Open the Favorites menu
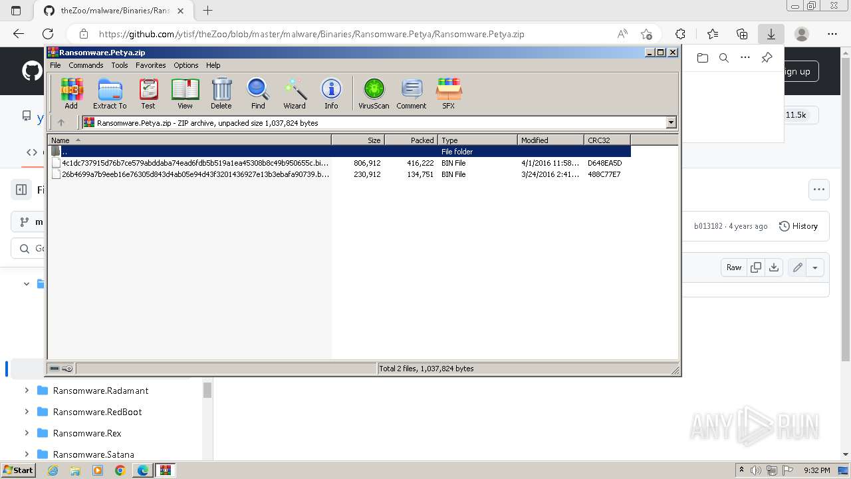The height and width of the screenshot is (479, 851). click(151, 65)
